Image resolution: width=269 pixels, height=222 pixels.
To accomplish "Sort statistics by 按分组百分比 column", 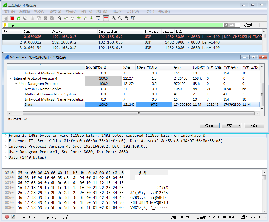I will pyautogui.click(x=104, y=67).
